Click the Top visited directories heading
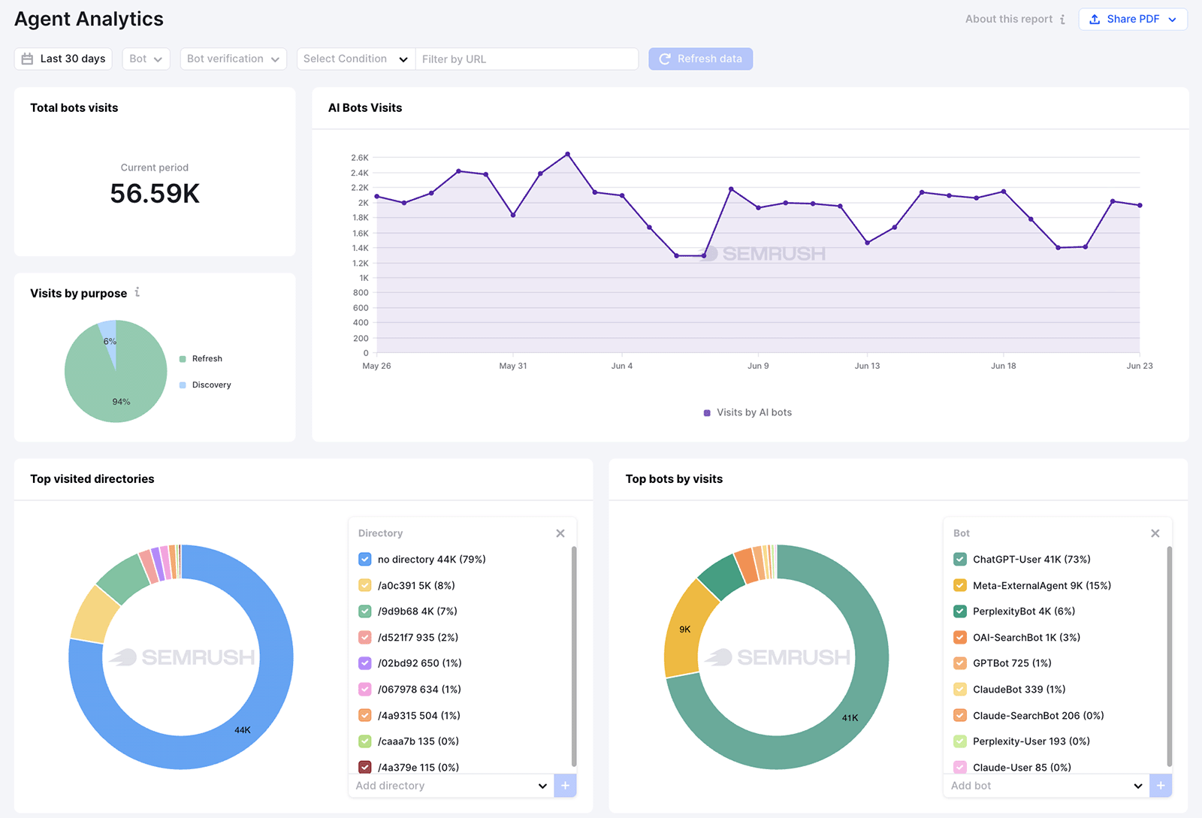 [x=92, y=479]
